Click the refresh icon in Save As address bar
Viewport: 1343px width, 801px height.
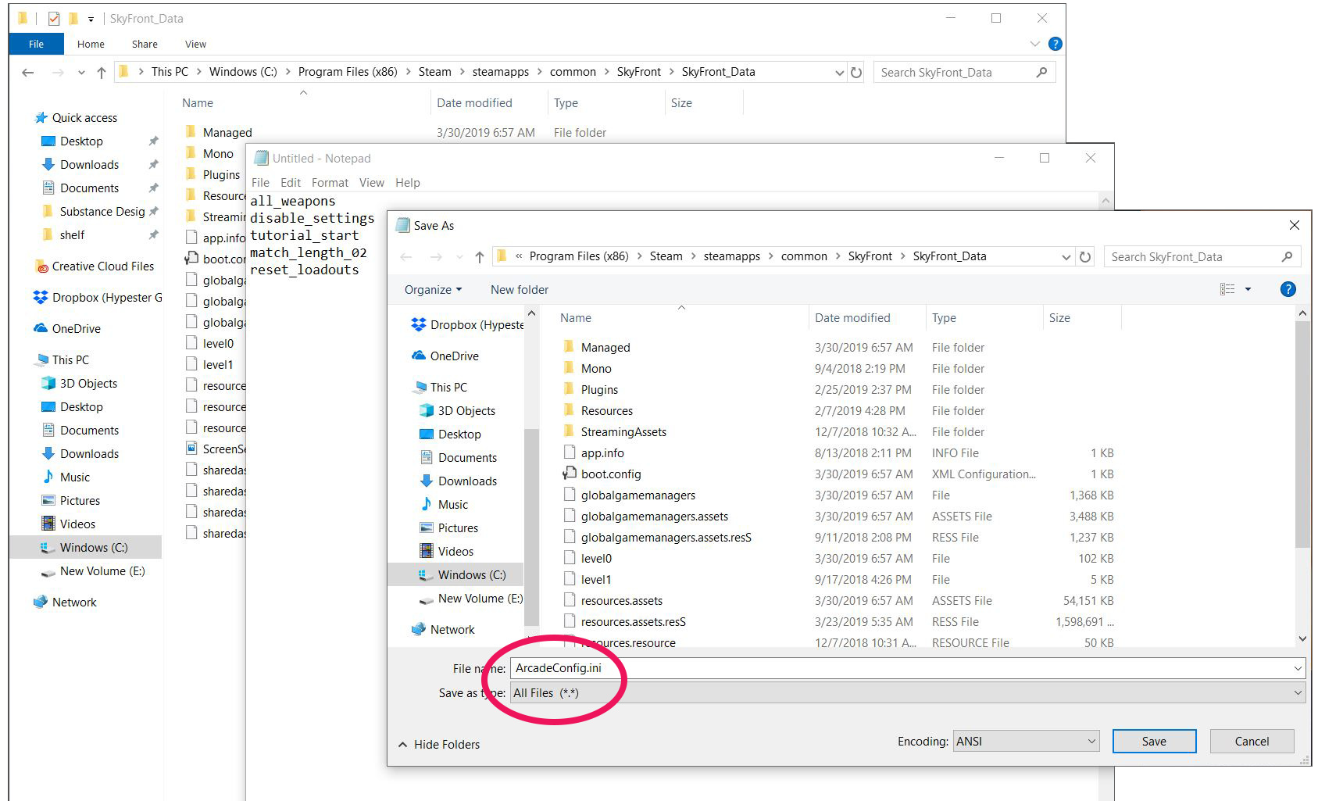1085,256
